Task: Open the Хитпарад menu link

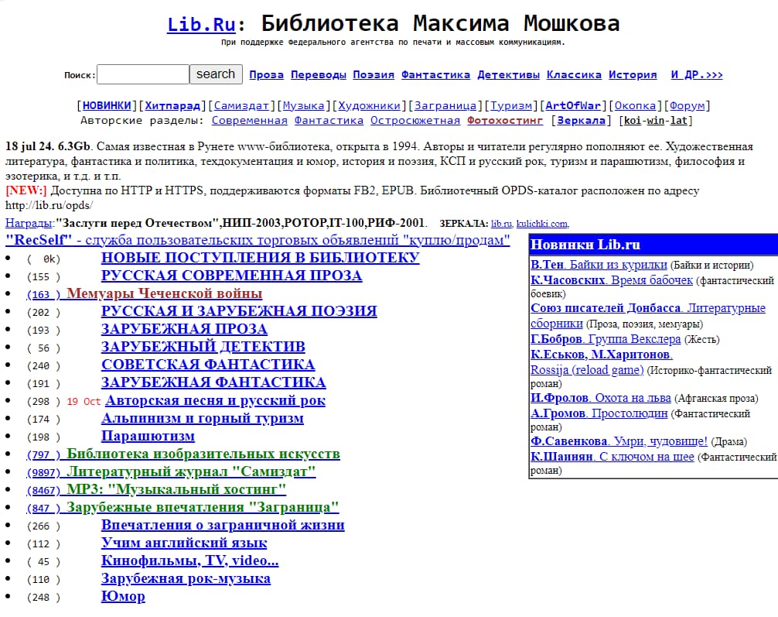Action: point(172,106)
